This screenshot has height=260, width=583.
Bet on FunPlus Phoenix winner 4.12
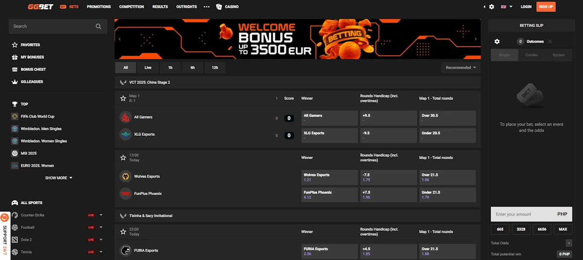pyautogui.click(x=329, y=195)
